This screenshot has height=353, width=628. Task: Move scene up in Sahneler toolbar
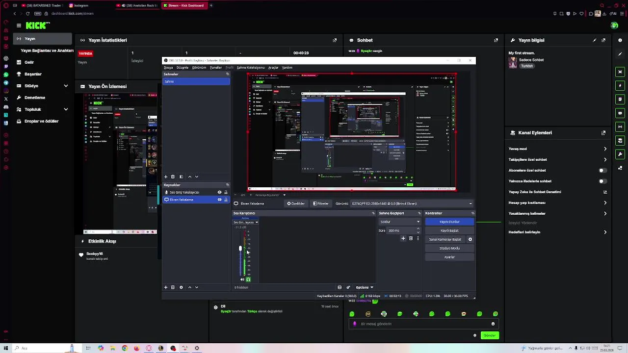190,176
